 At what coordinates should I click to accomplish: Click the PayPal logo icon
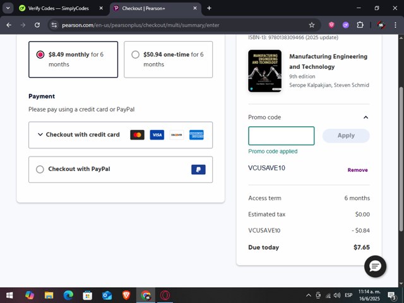pos(198,170)
